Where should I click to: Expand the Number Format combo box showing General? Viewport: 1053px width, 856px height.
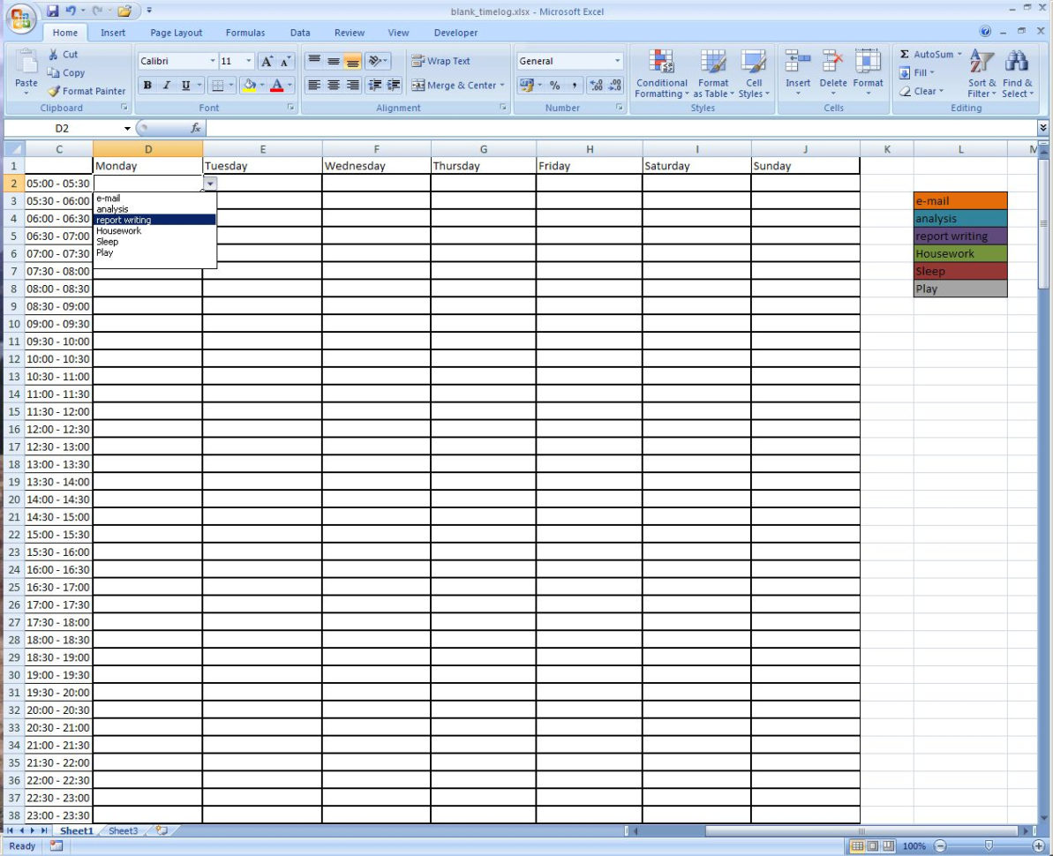tap(616, 60)
